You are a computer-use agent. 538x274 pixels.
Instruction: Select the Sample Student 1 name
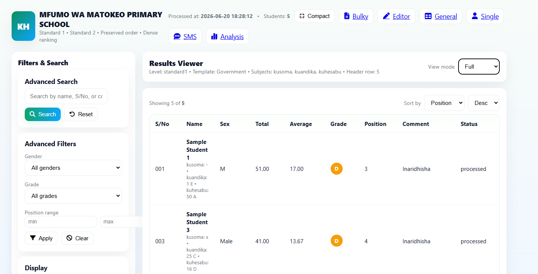point(197,150)
